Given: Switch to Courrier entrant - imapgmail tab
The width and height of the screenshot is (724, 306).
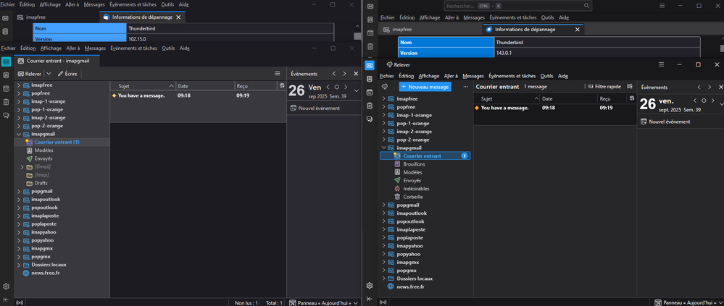Looking at the screenshot, I should point(57,61).
